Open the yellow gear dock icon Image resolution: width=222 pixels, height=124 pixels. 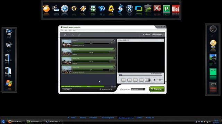(111, 9)
